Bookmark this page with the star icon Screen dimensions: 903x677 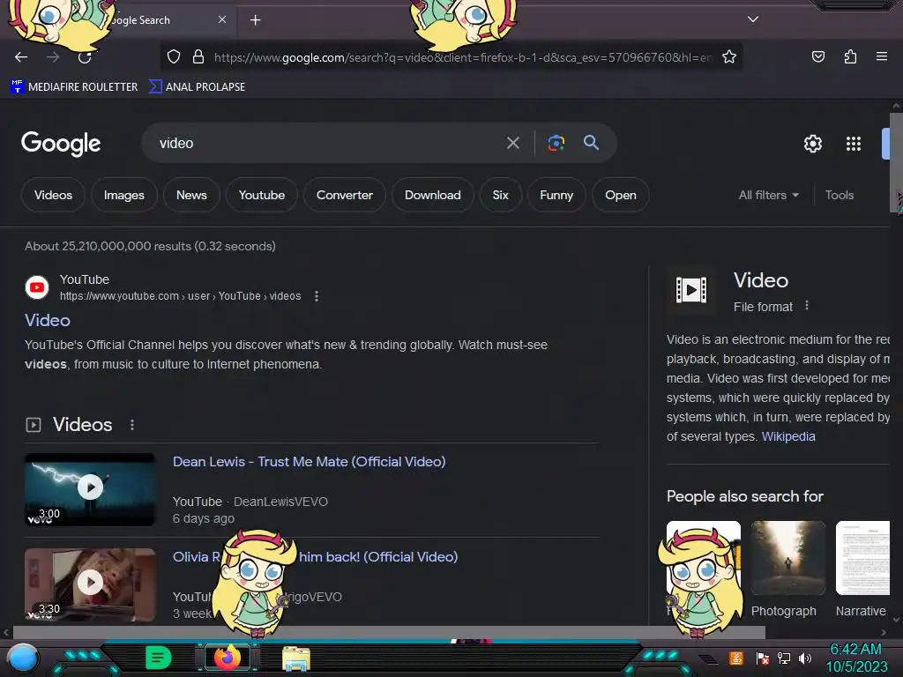click(729, 56)
